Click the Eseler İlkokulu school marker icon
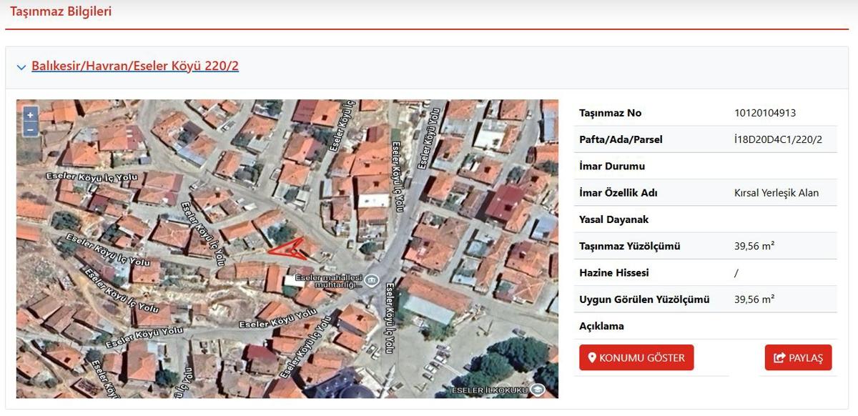 click(537, 390)
